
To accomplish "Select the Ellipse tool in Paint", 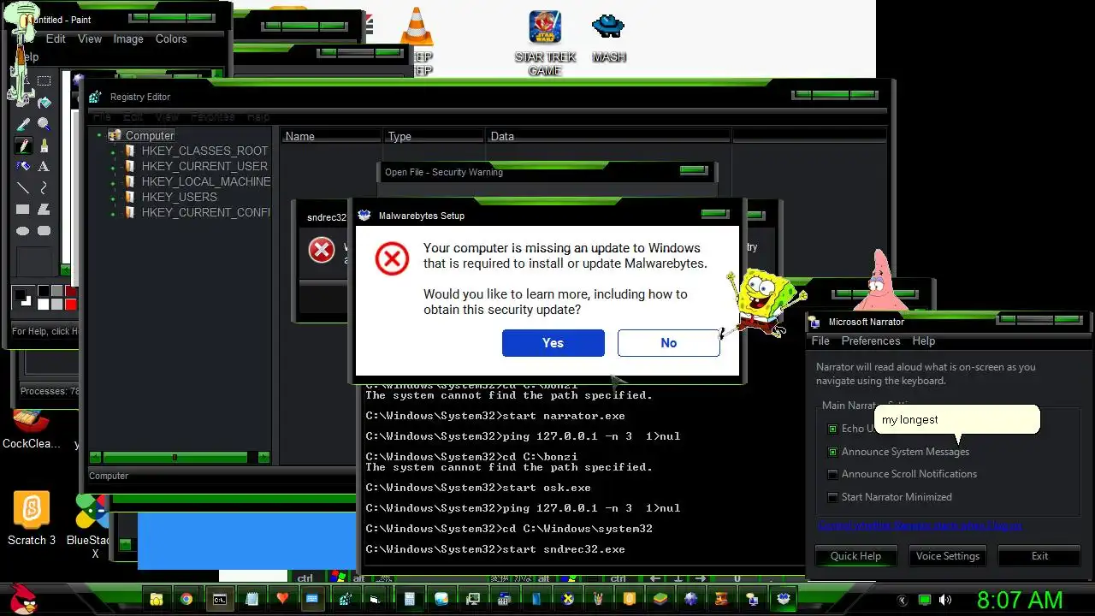I will (23, 231).
